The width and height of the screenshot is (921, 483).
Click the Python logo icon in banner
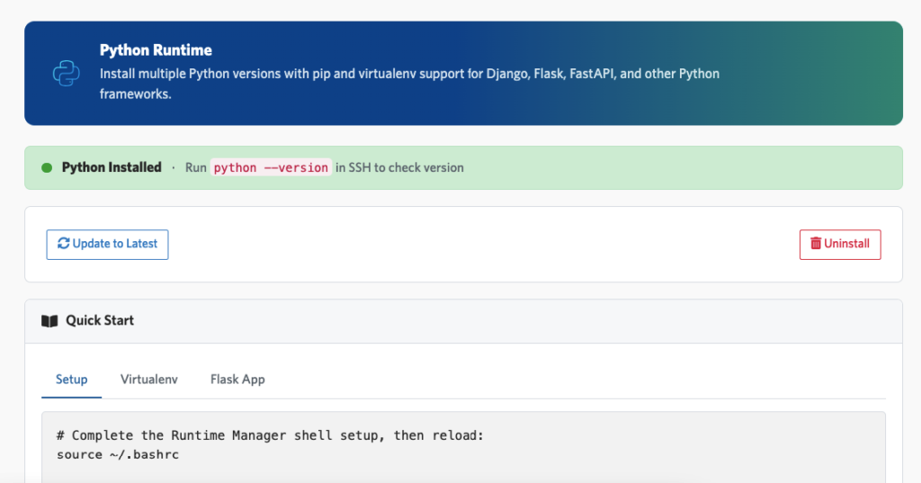coord(66,74)
